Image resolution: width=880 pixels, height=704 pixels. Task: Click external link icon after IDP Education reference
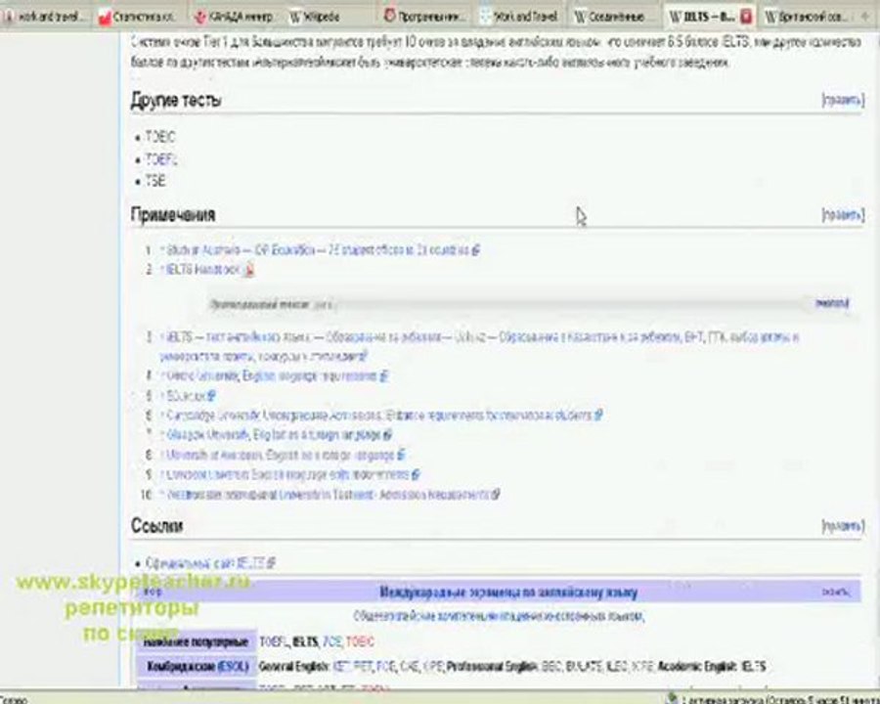click(476, 250)
